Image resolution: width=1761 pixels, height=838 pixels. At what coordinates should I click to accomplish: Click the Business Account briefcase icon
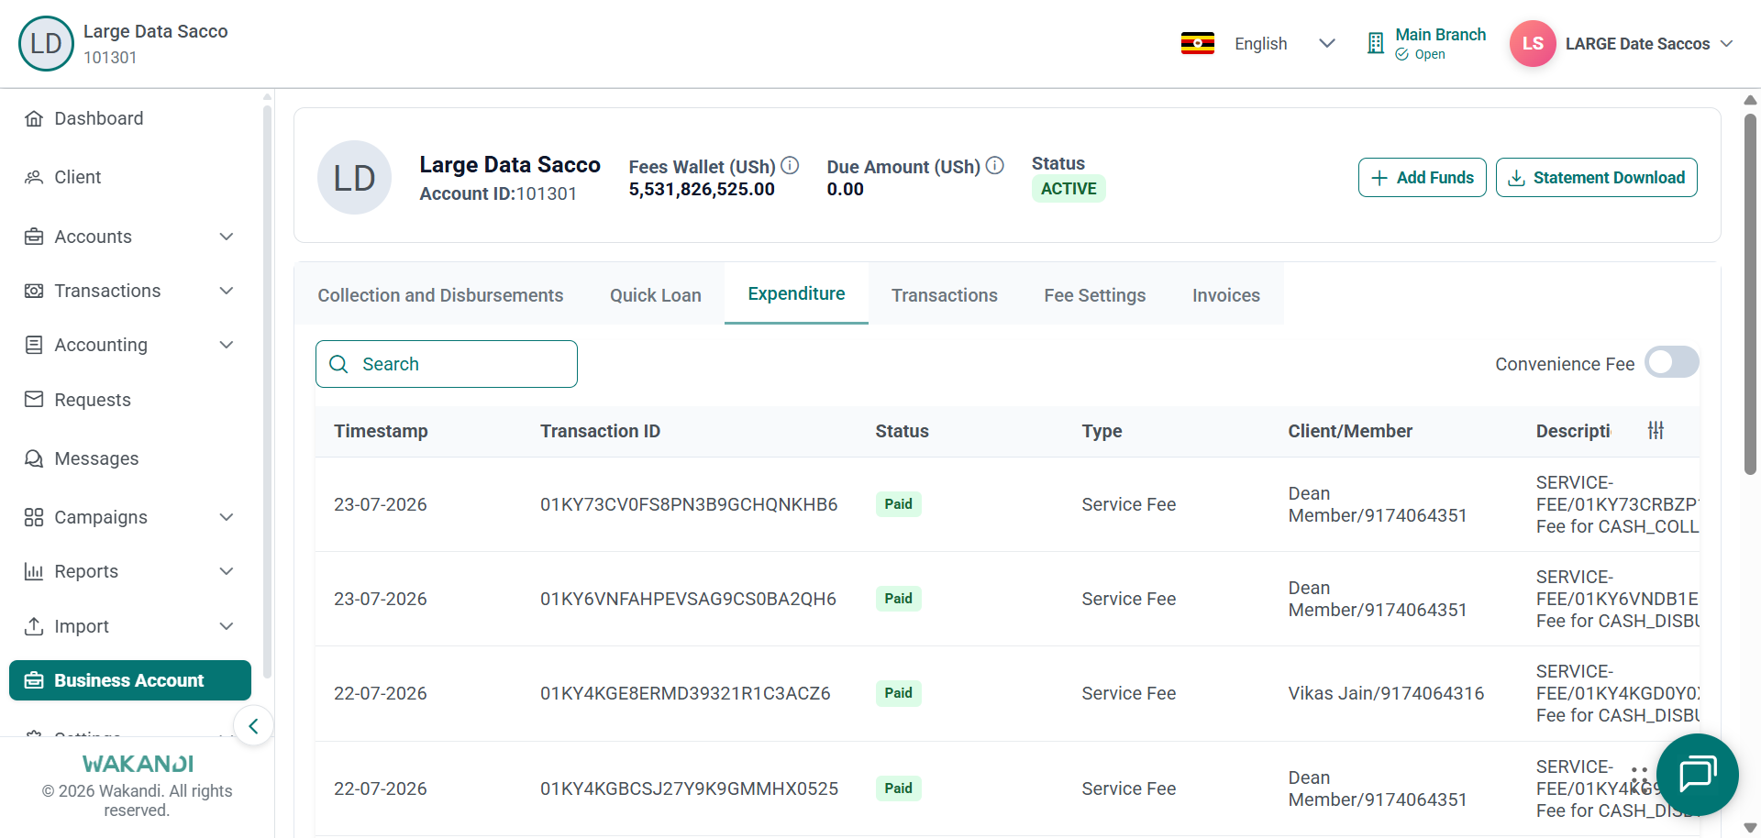pos(34,680)
